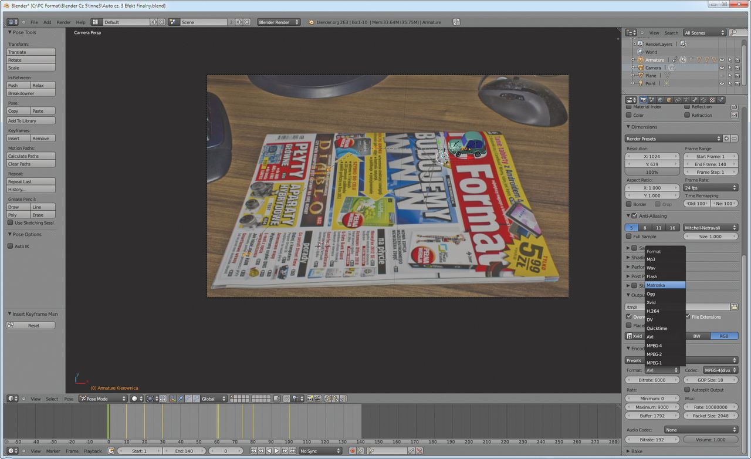
Task: Open the timeline Marker menu
Action: [53, 451]
